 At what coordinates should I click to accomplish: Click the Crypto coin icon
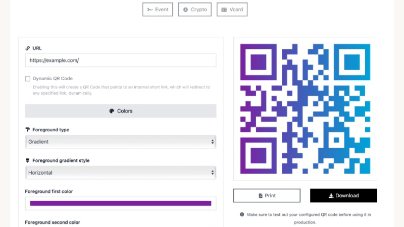click(185, 10)
